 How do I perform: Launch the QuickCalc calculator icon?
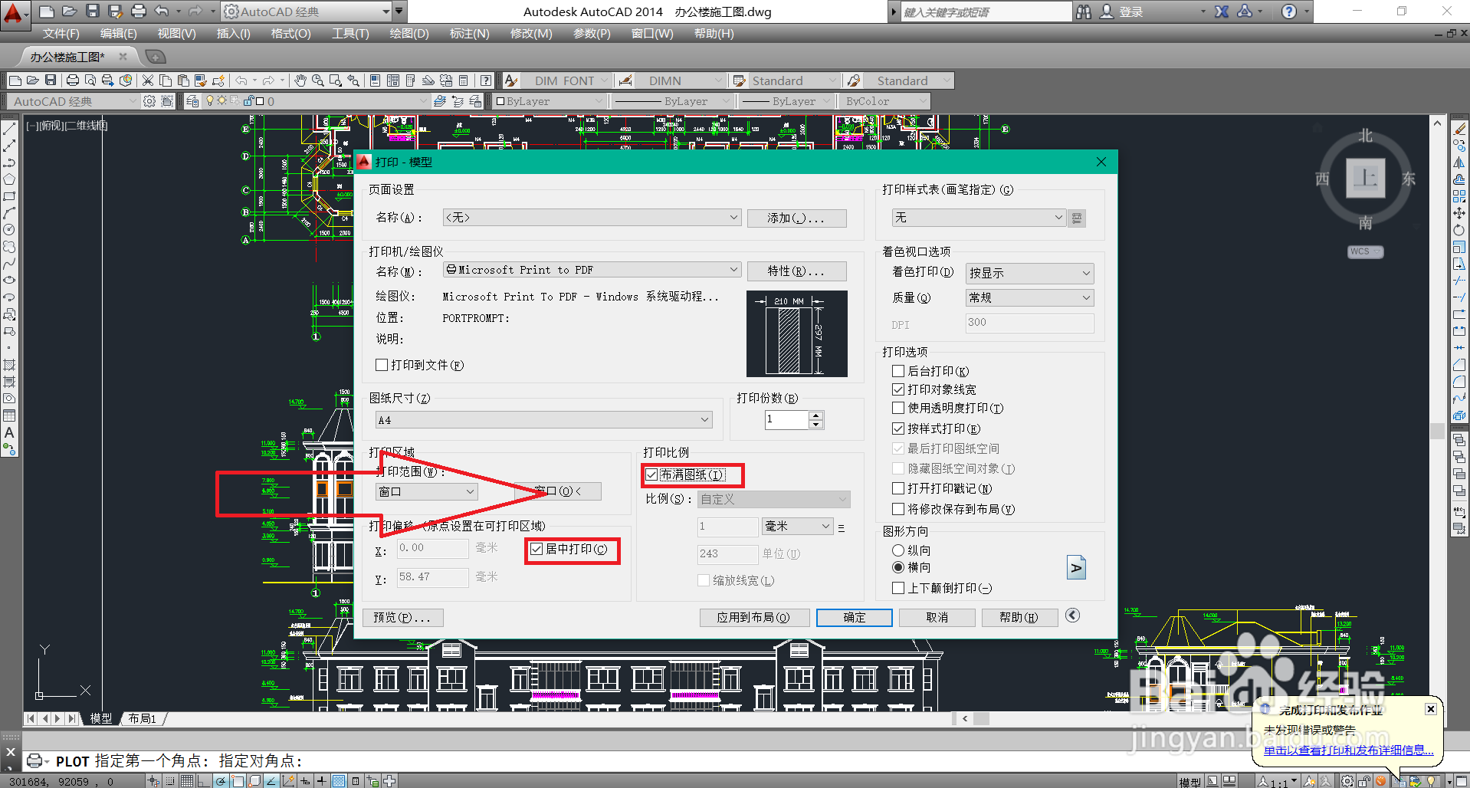(463, 80)
